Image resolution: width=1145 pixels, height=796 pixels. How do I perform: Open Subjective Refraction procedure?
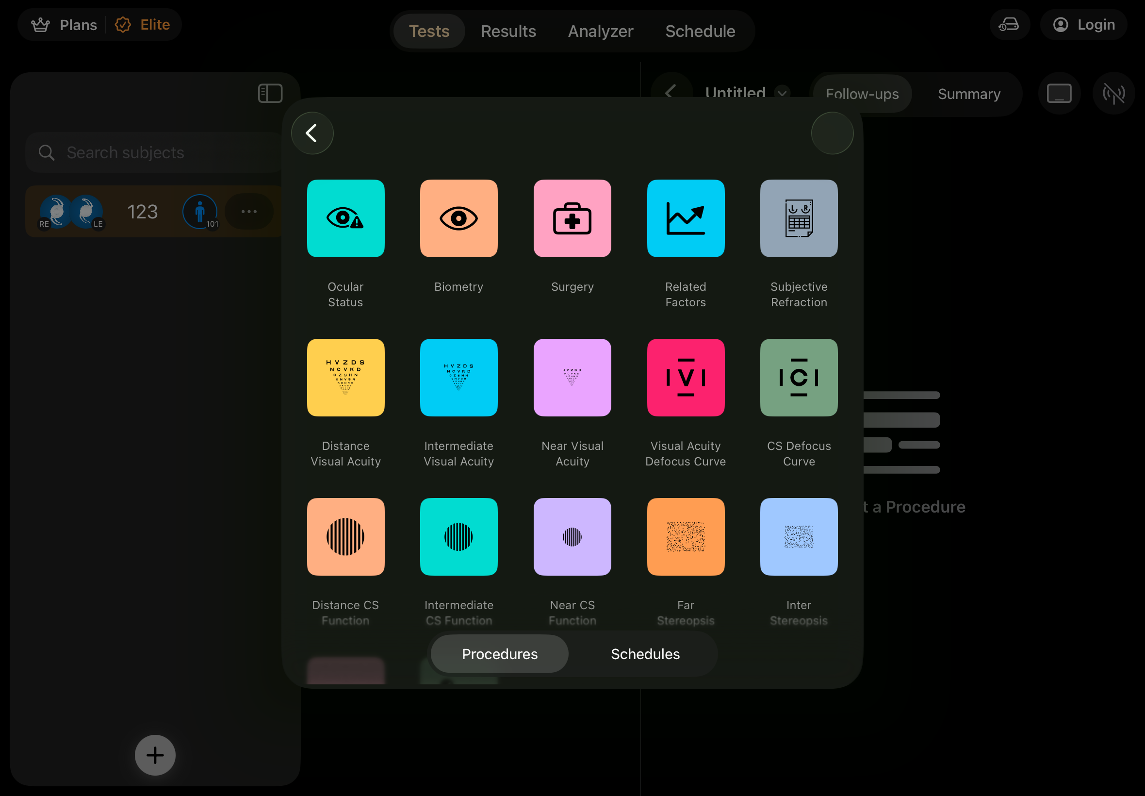[x=799, y=218]
